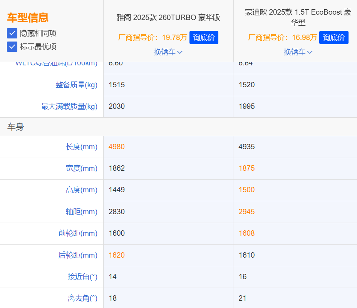Select the highlighted rear track value 1620
Screen dimensions: 357x308
117,255
